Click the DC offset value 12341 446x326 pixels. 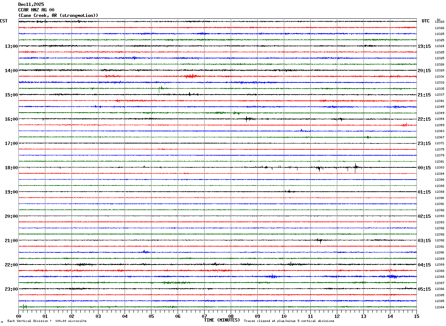click(x=439, y=101)
